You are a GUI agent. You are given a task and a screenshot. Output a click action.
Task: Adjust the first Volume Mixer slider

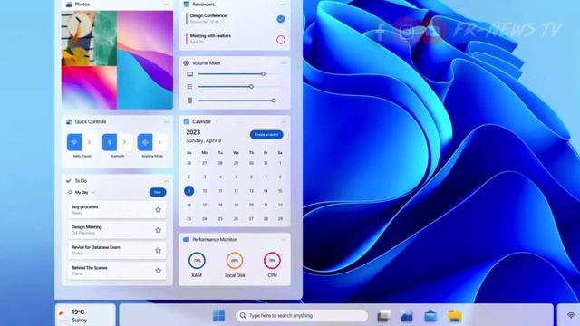pos(263,74)
